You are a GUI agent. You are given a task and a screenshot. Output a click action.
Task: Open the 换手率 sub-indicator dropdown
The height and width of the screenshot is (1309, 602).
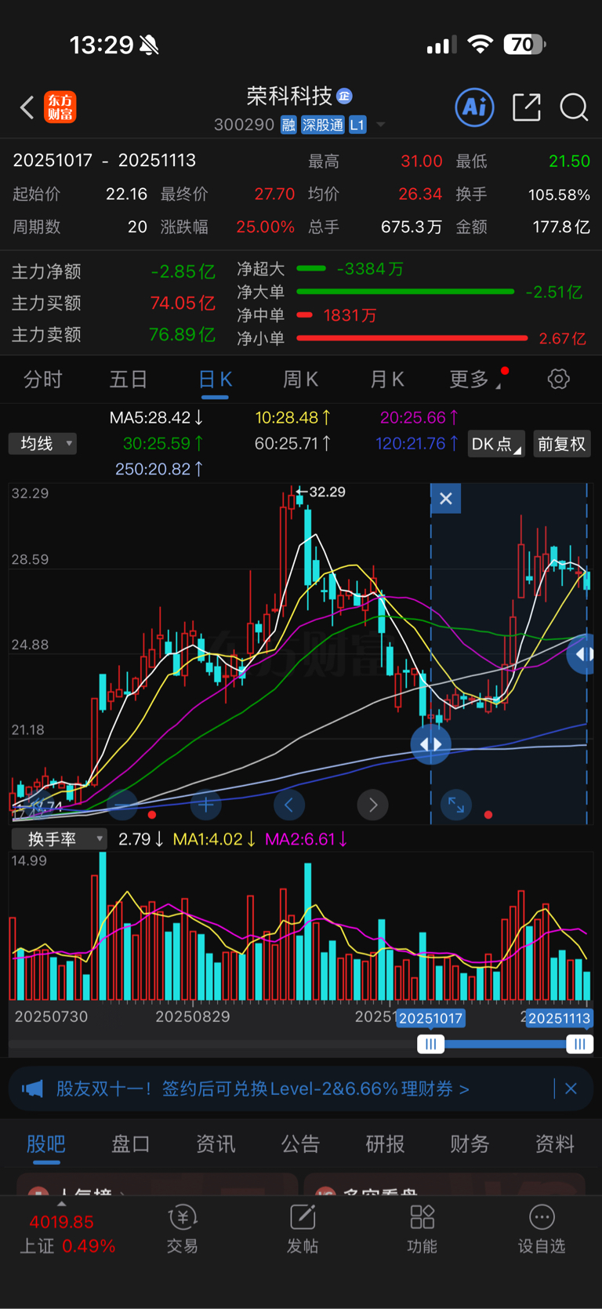pyautogui.click(x=59, y=839)
